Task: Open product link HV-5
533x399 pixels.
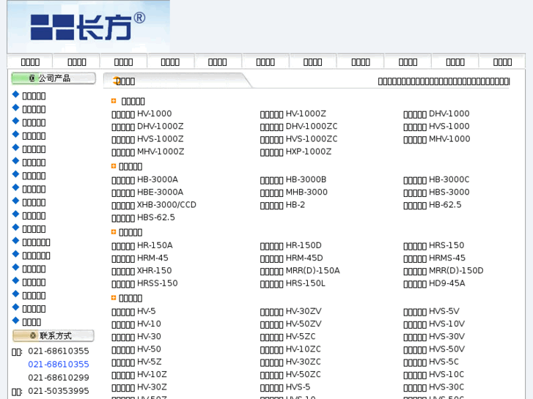Action: (x=133, y=311)
